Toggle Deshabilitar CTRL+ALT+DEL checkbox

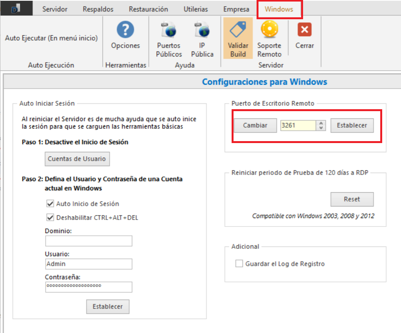[x=50, y=218]
